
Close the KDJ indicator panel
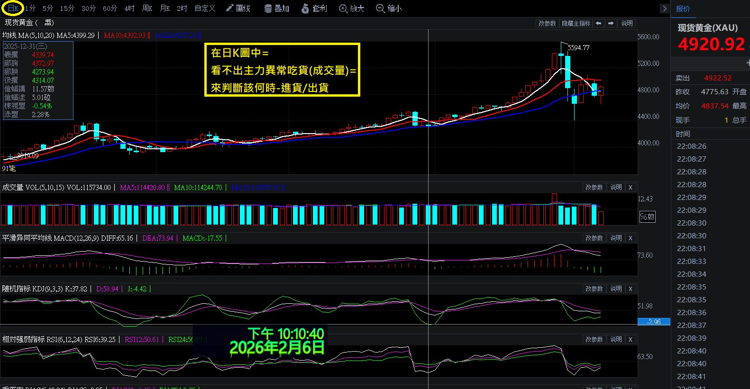click(631, 289)
